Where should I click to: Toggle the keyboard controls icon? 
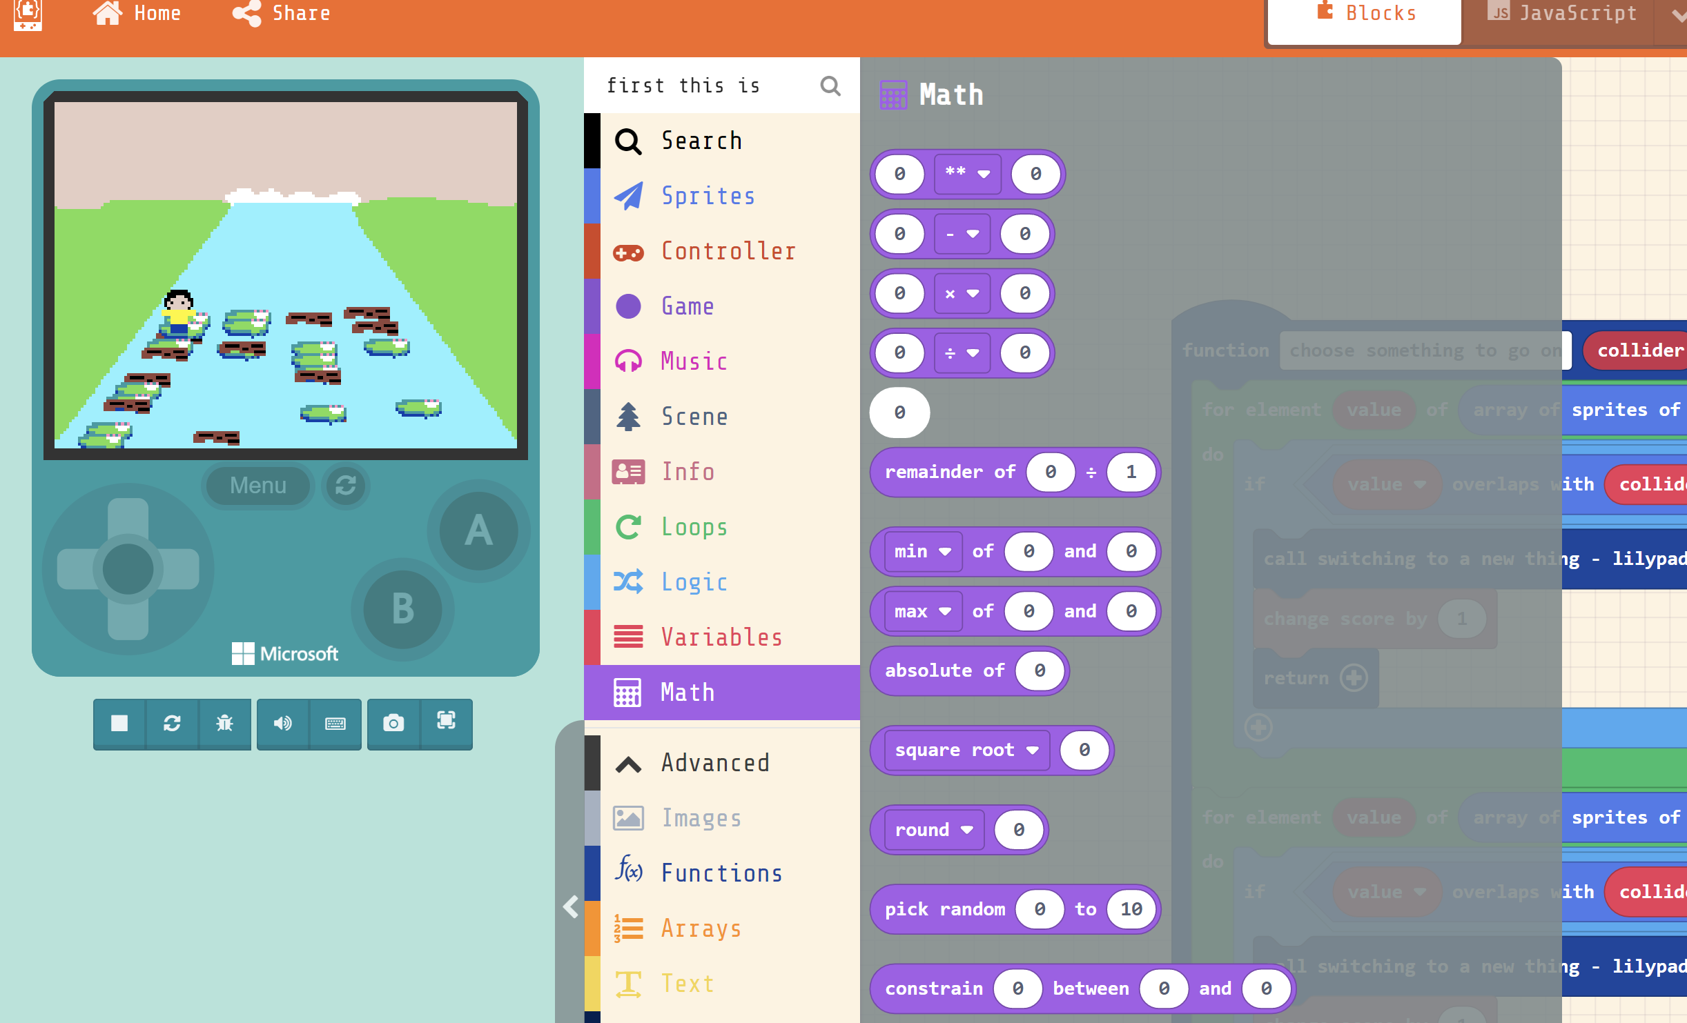coord(335,723)
